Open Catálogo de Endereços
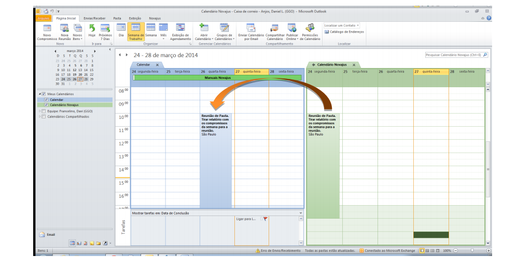Image resolution: width=531 pixels, height=269 pixels. 344,32
